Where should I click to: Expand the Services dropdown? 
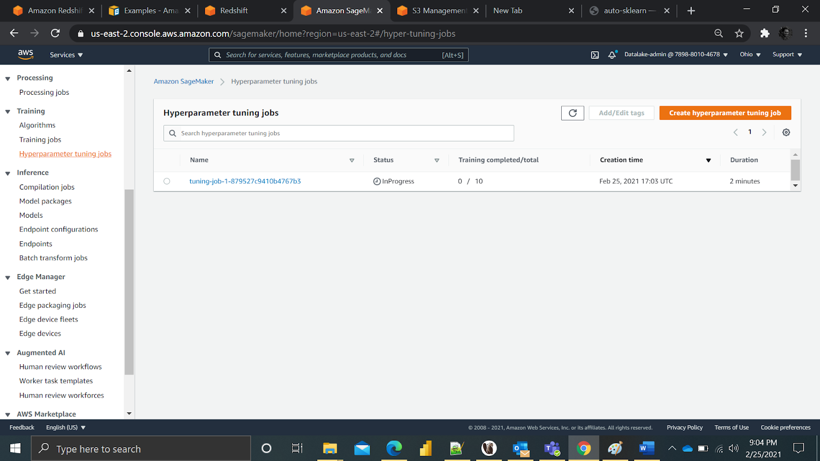[66, 55]
